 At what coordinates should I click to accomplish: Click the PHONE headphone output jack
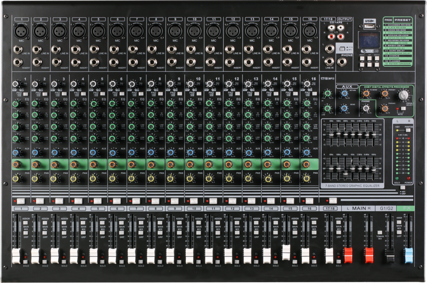[342, 62]
